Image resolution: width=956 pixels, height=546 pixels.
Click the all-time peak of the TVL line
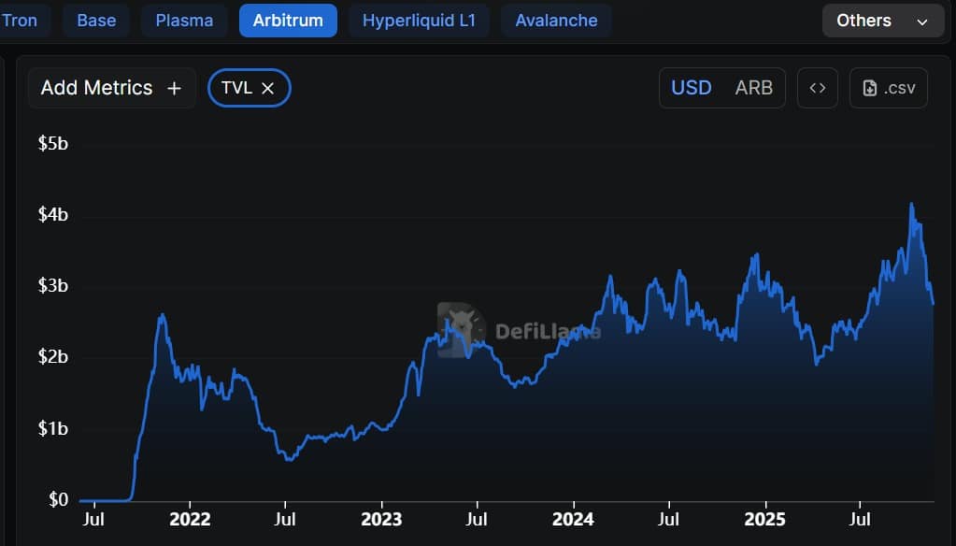(911, 205)
